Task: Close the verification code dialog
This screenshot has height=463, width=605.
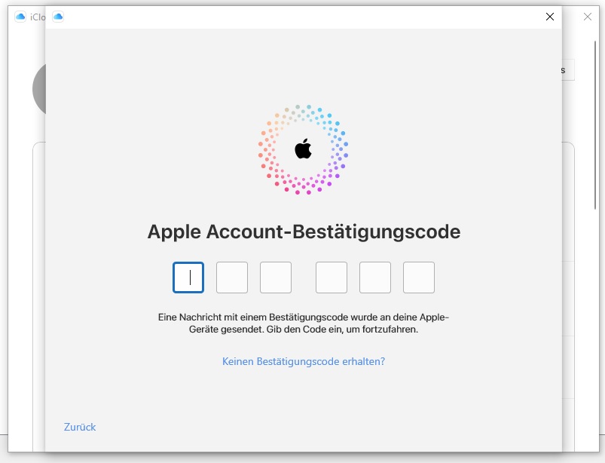Action: pyautogui.click(x=550, y=17)
